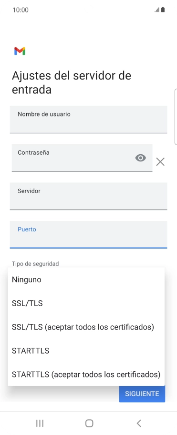Select Ninguno security type
Image resolution: width=177 pixels, height=435 pixels.
click(x=86, y=280)
